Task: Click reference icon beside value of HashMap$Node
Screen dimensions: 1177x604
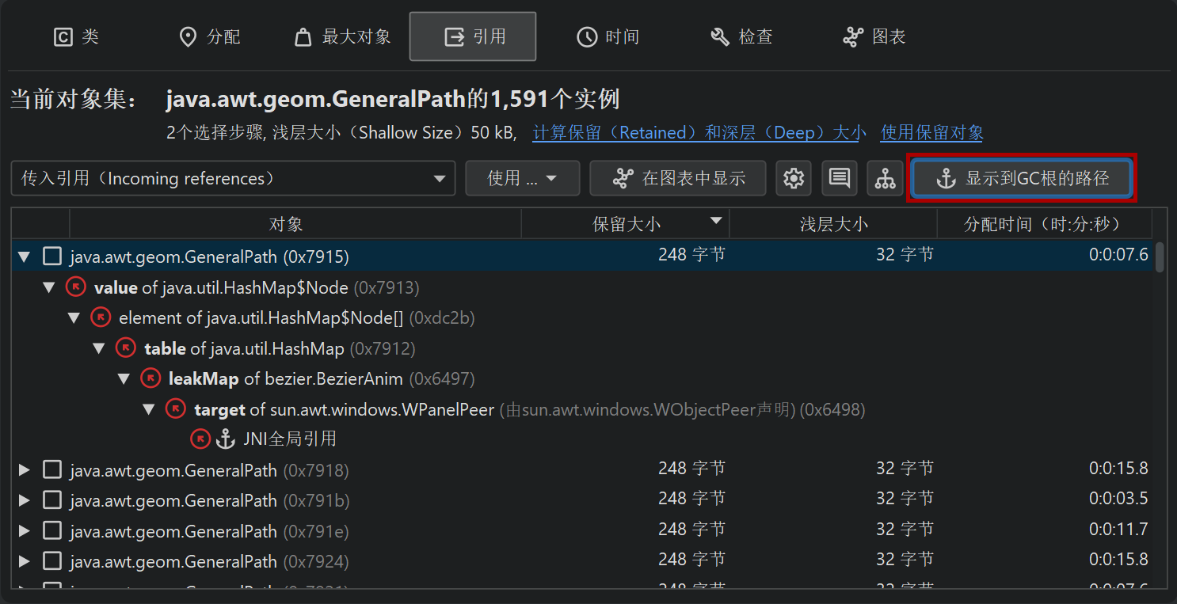Action: [76, 287]
